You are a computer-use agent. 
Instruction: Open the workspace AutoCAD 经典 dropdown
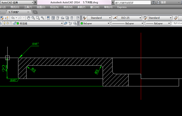[33, 2]
